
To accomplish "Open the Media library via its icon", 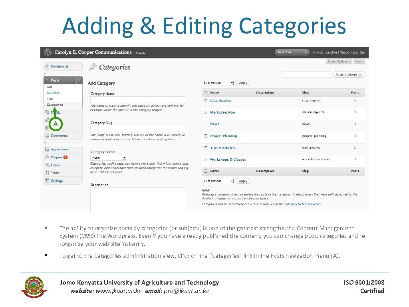I will pyautogui.click(x=46, y=112).
